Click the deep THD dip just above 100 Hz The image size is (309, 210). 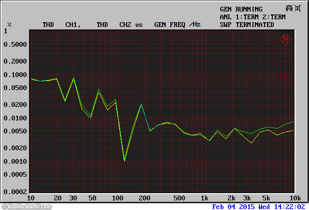125,160
